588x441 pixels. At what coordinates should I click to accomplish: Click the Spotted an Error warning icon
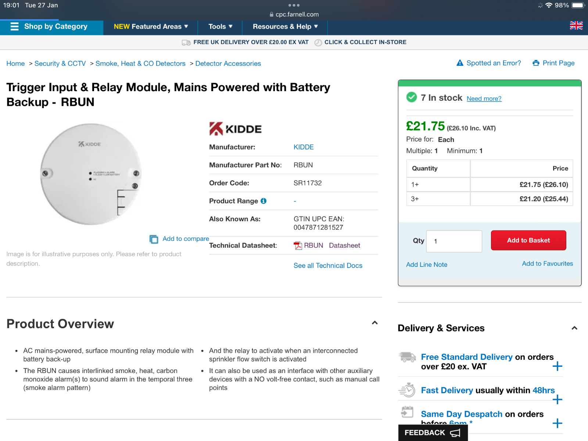[460, 63]
